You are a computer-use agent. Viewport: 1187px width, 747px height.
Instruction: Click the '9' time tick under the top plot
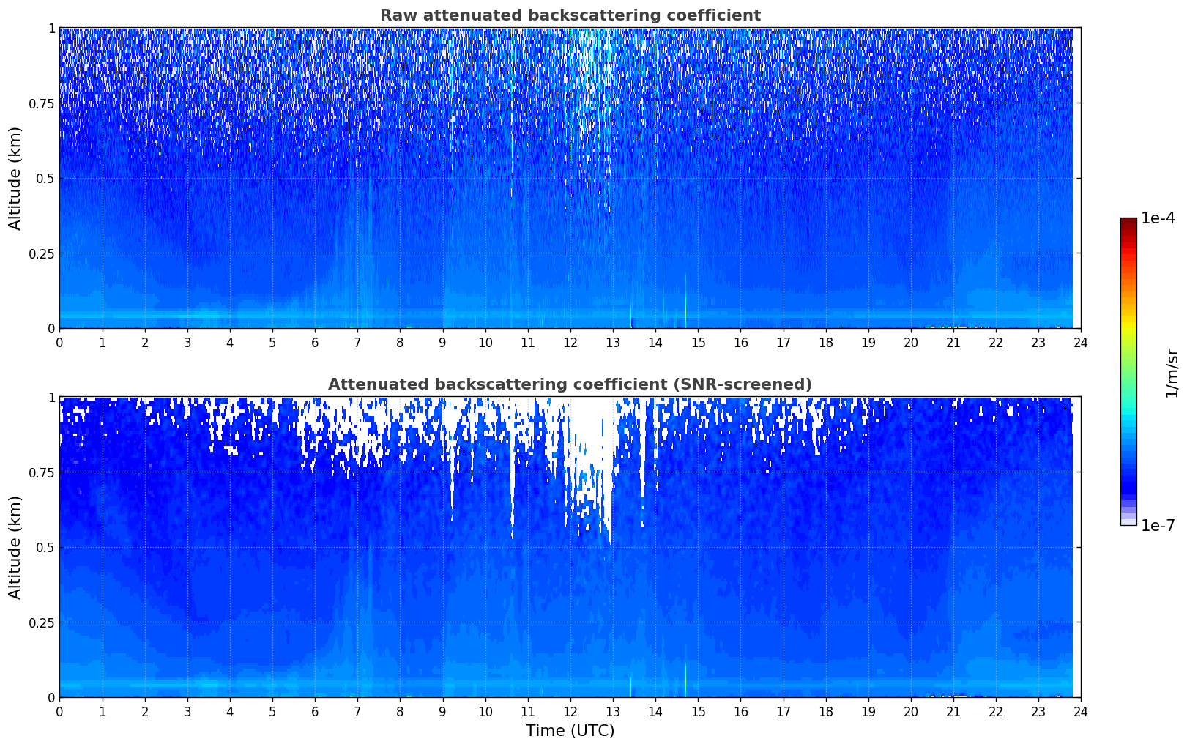tap(442, 342)
